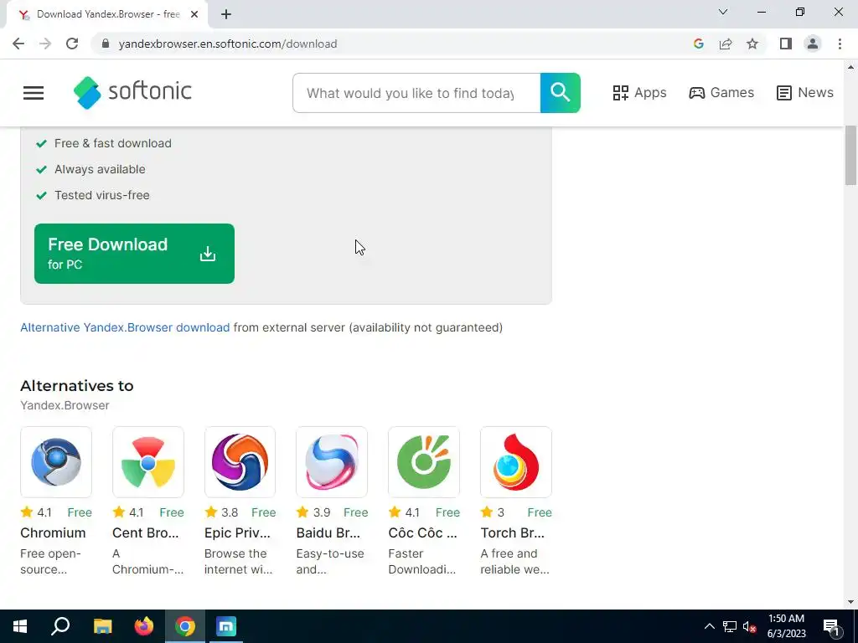858x643 pixels.
Task: Click the browser forward arrow
Action: (45, 44)
